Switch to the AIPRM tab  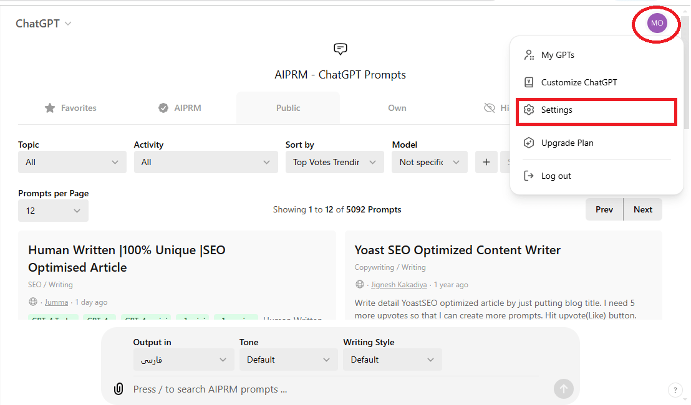point(180,108)
